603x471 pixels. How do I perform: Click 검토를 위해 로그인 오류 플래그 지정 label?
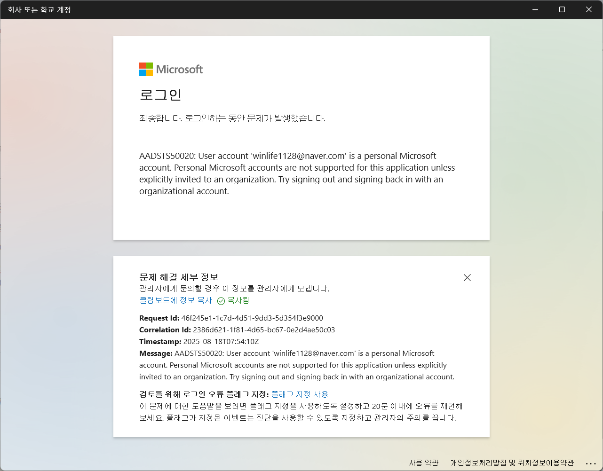(204, 394)
